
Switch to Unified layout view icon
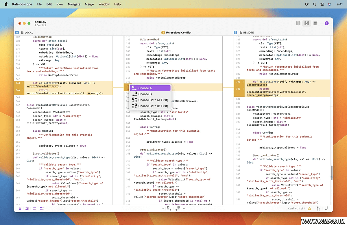(x=315, y=23)
